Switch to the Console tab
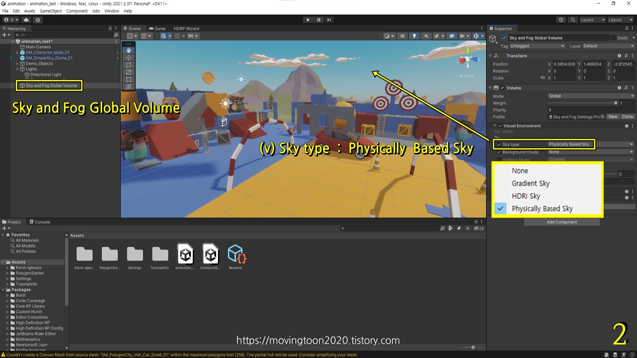 (x=40, y=222)
